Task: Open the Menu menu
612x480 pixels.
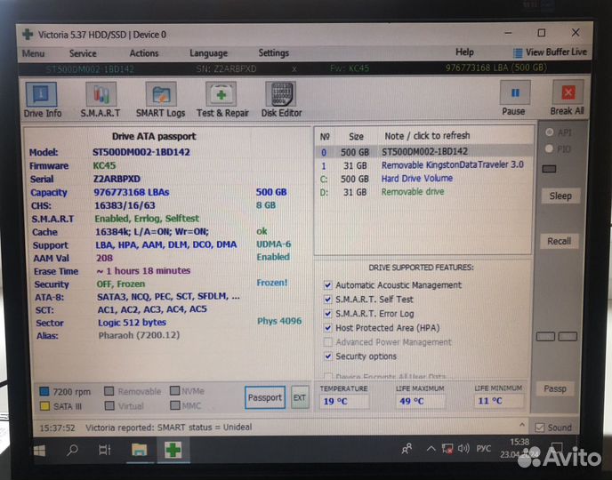Action: point(33,53)
